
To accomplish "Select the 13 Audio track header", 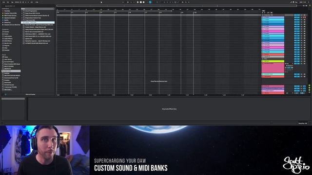I will [x=273, y=43].
